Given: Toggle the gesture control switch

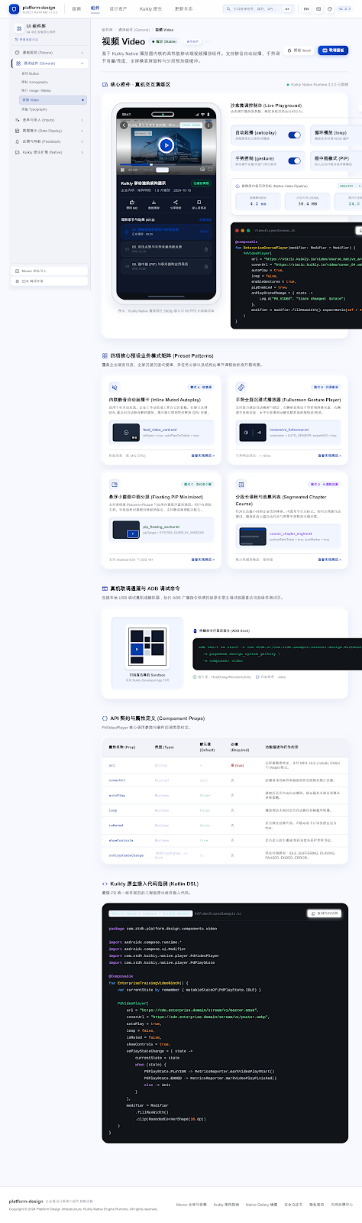Looking at the screenshot, I should (x=294, y=160).
